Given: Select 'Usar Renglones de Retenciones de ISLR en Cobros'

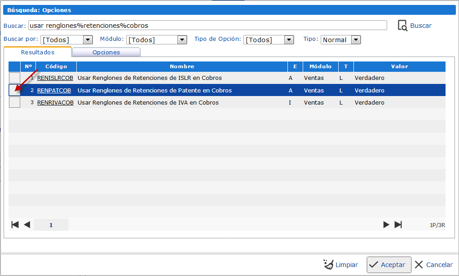Looking at the screenshot, I should click(x=150, y=78).
